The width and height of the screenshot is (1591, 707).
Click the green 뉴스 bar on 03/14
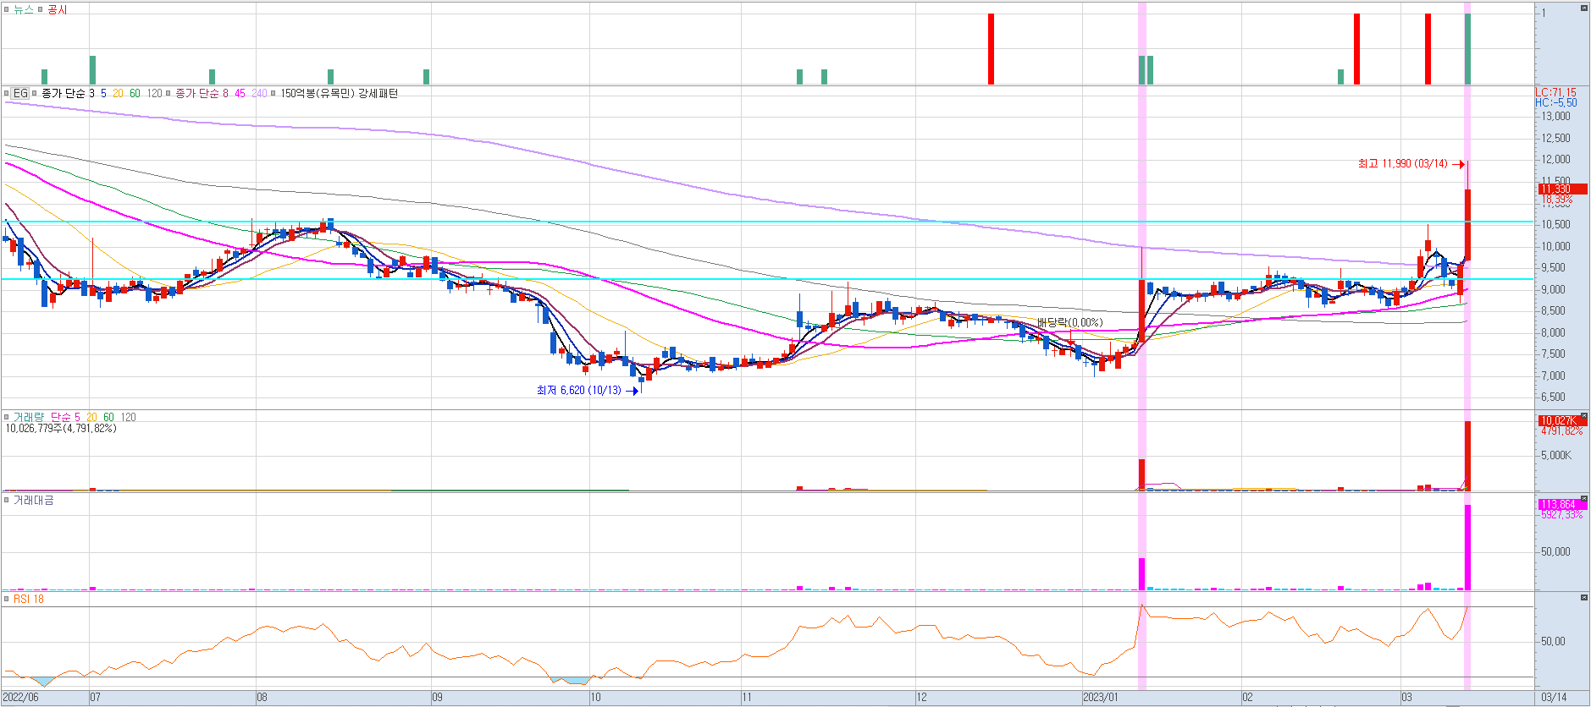tap(1468, 49)
